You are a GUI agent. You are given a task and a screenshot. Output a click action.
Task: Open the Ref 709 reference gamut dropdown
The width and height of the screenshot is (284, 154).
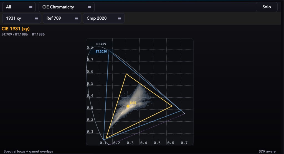[62, 18]
